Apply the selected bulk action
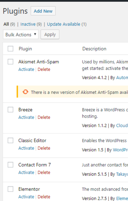Image resolution: width=128 pixels, height=201 pixels. click(x=50, y=34)
